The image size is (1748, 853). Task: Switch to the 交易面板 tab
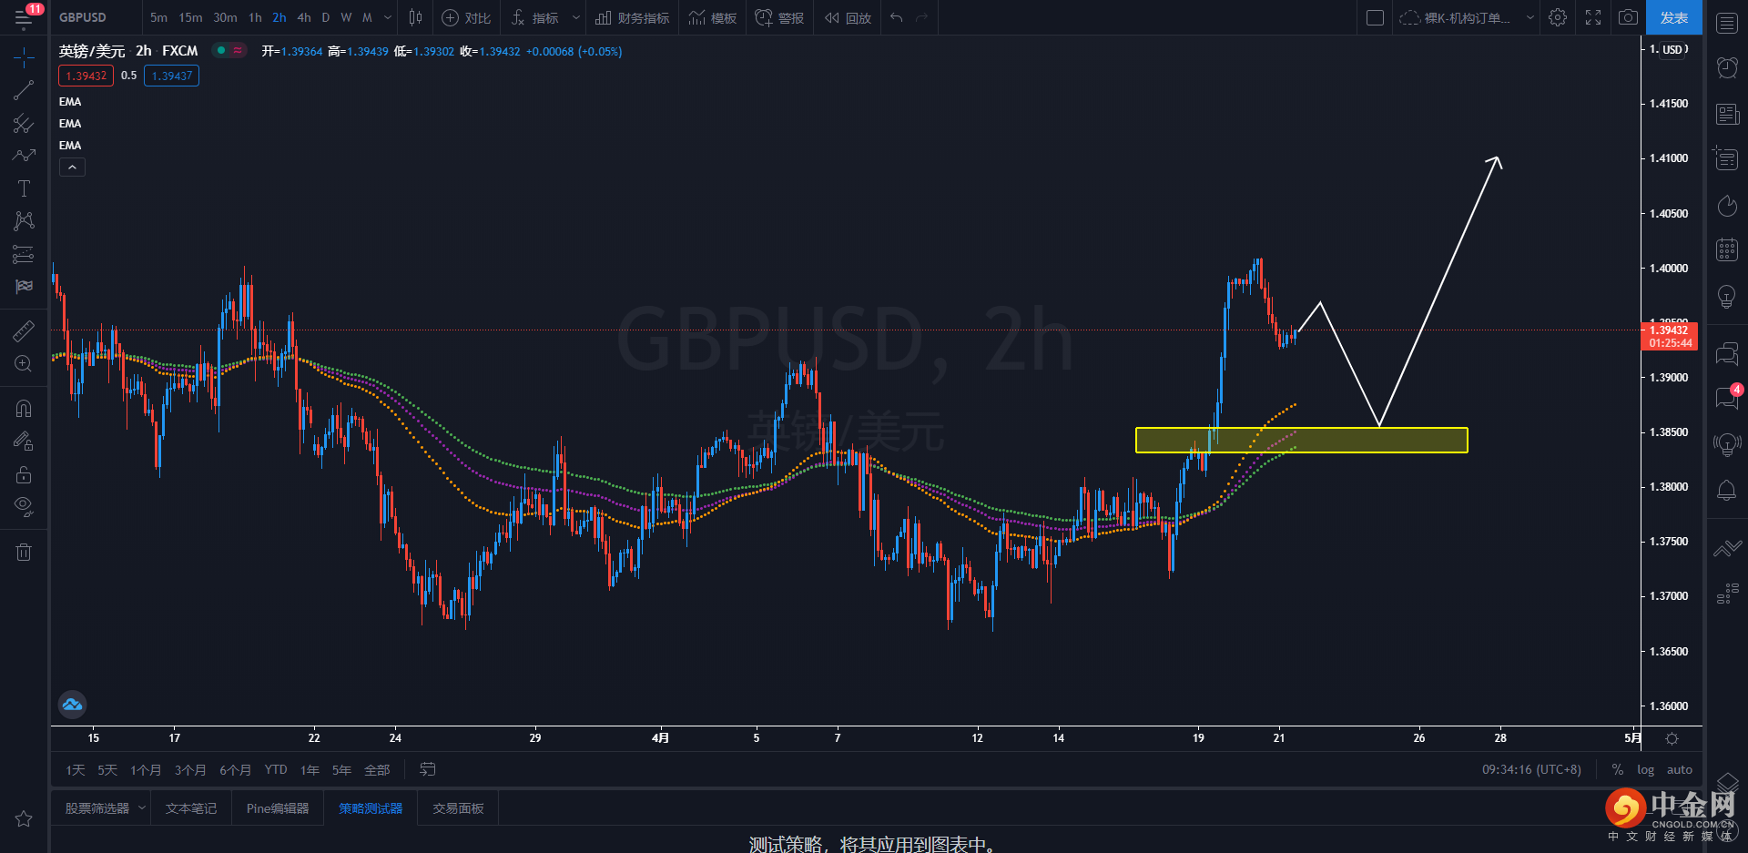(458, 808)
